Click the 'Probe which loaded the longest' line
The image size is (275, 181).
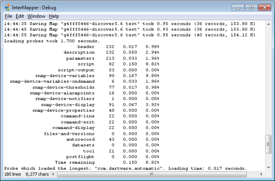tap(125, 168)
